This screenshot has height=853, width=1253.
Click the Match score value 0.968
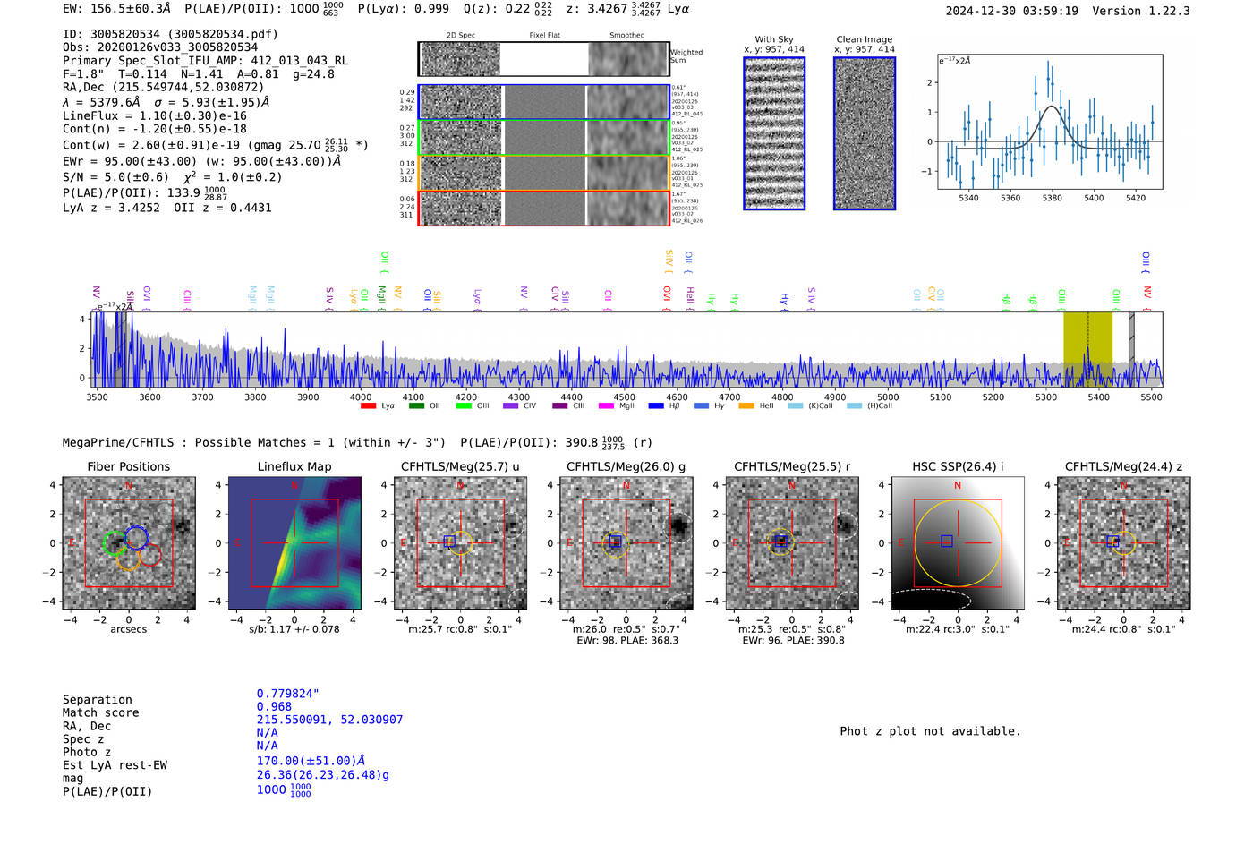274,706
